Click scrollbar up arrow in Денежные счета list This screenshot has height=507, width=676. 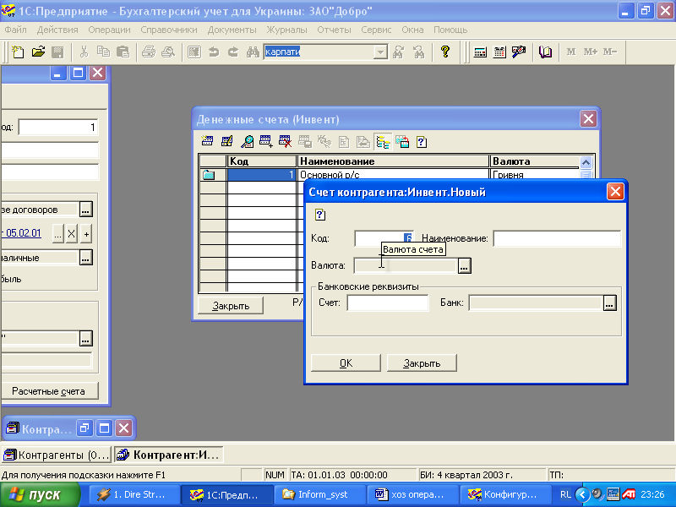[x=586, y=162]
